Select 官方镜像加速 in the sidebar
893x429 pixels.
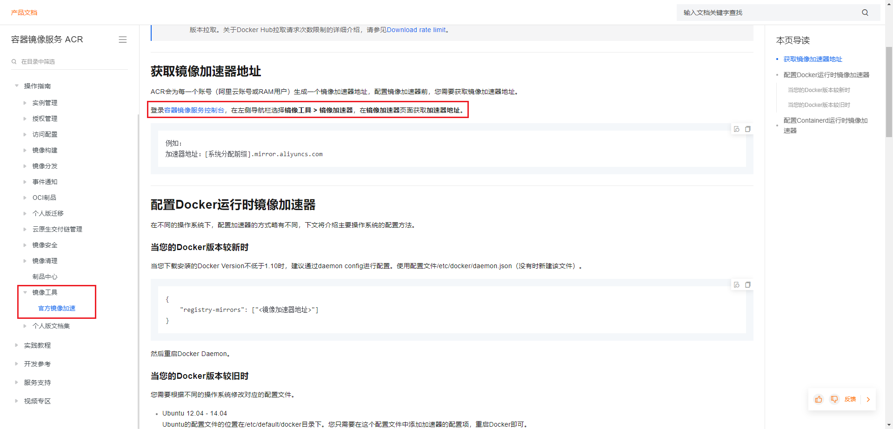(57, 309)
